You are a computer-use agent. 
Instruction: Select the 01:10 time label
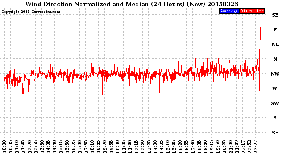pos(17,147)
